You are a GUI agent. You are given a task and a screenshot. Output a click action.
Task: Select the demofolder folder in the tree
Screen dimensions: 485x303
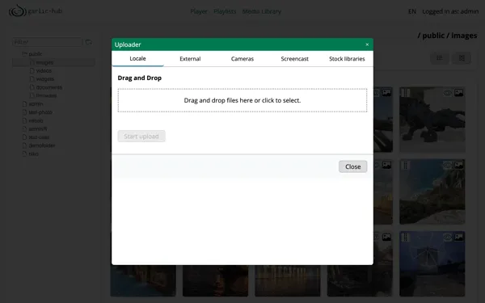pos(42,145)
